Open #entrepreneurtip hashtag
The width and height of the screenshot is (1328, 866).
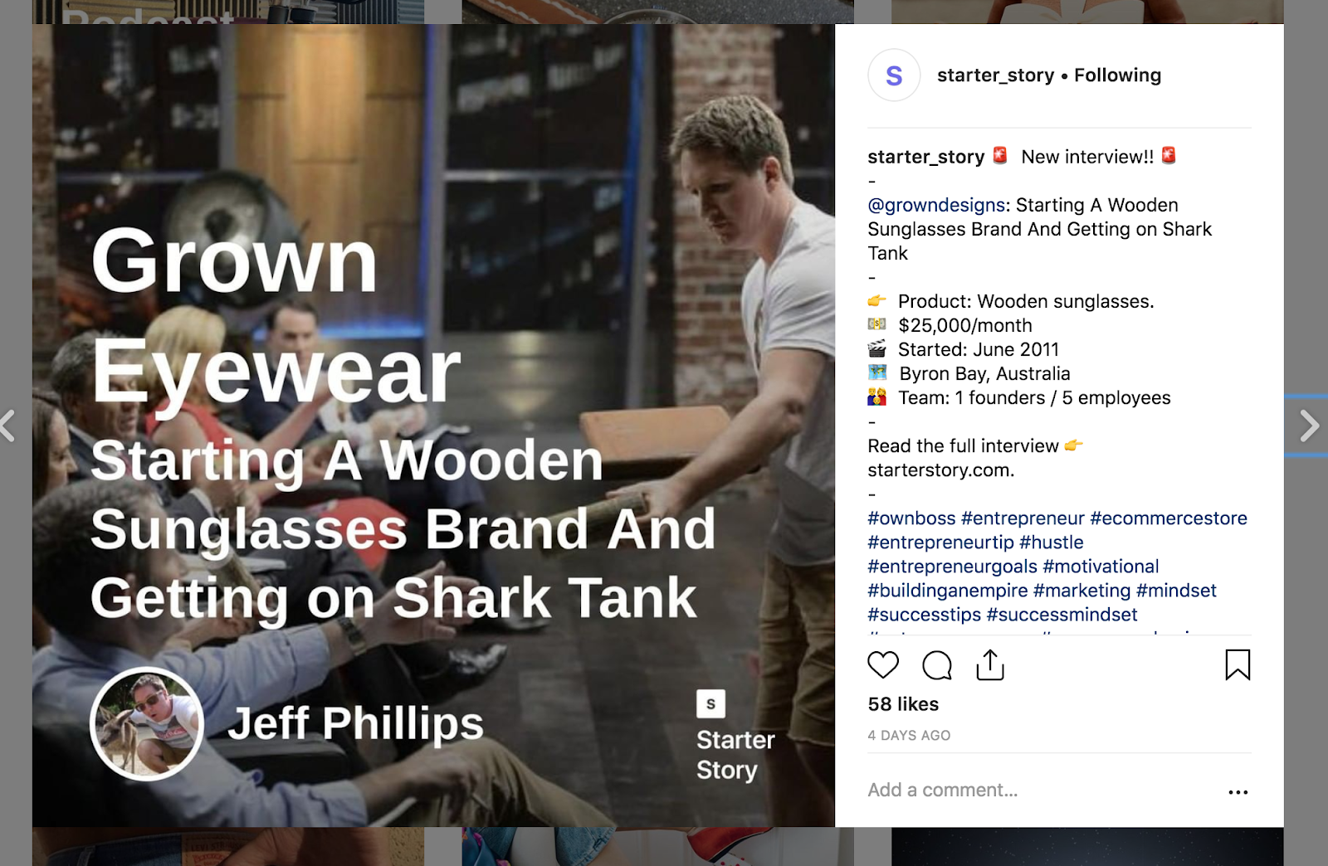tap(940, 542)
